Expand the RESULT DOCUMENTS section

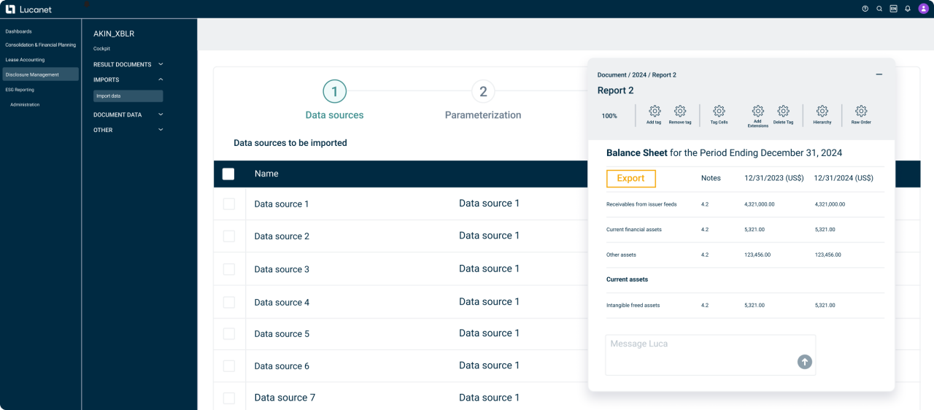click(161, 64)
